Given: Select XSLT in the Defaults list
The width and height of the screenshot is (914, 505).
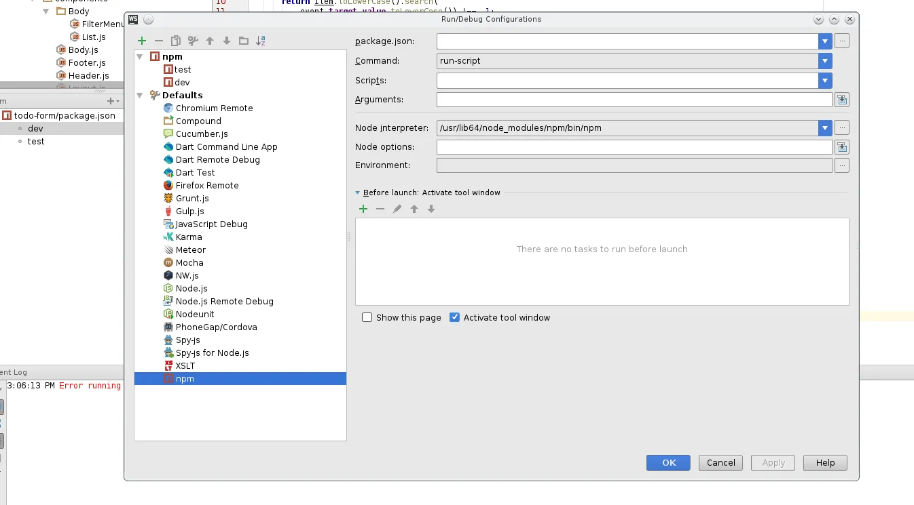Looking at the screenshot, I should 179,366.
